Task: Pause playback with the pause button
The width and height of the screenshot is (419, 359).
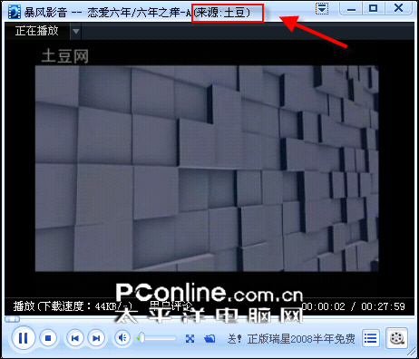Action: click(24, 338)
